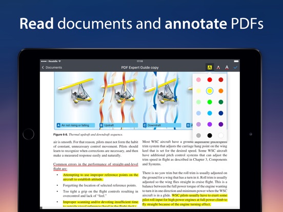Select the black color swatch

pos(210,135)
